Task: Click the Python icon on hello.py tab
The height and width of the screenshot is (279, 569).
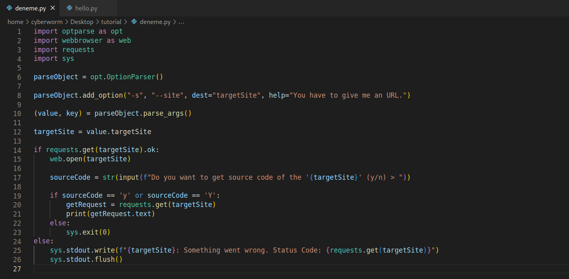Action: tap(70, 8)
